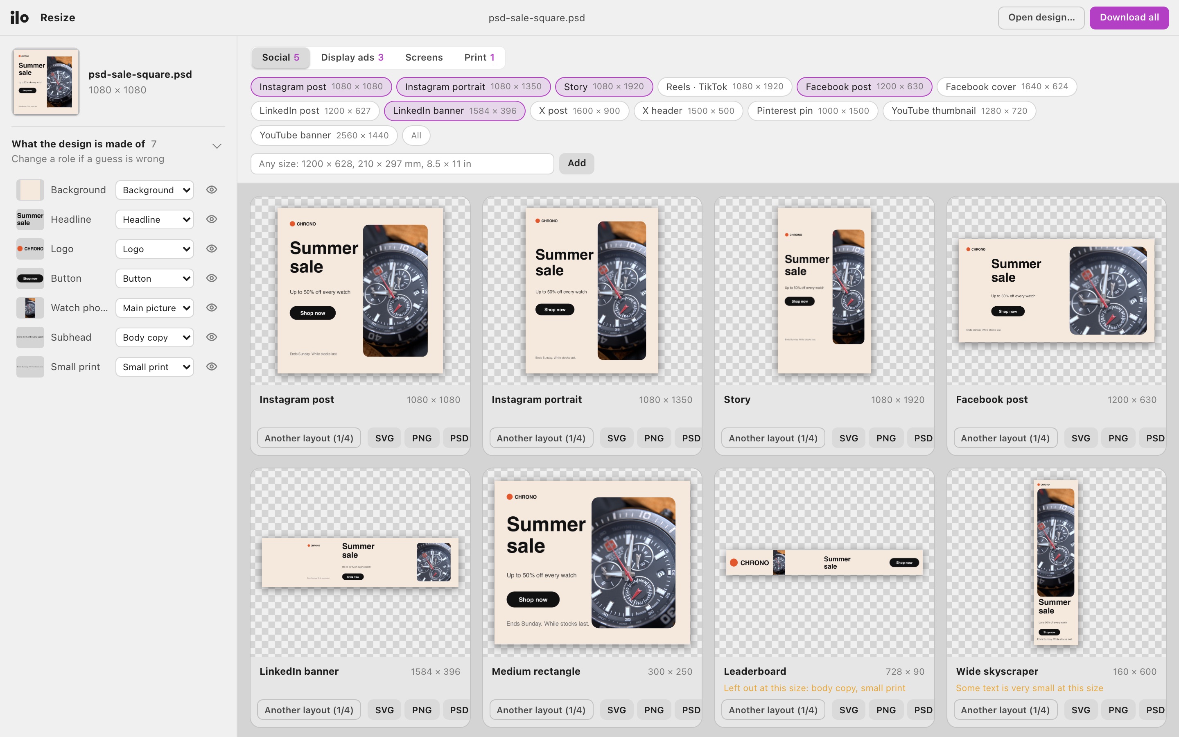The image size is (1179, 737).
Task: Open the Screens tab
Action: pyautogui.click(x=424, y=57)
